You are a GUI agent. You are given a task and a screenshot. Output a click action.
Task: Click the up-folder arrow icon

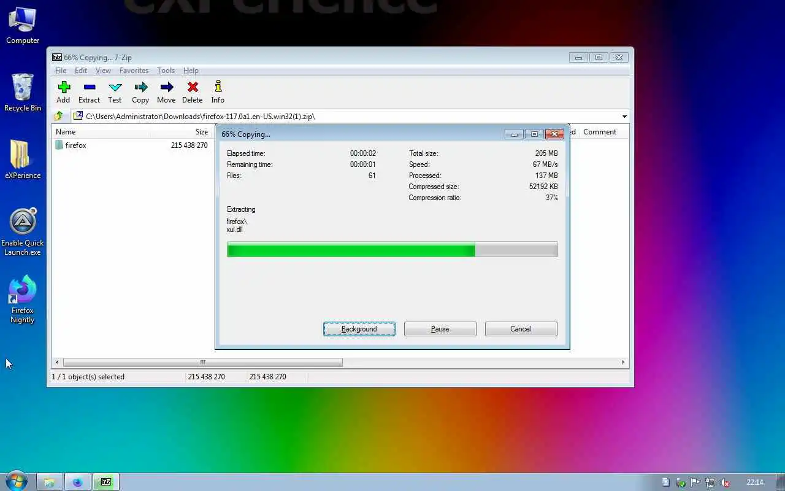point(58,116)
